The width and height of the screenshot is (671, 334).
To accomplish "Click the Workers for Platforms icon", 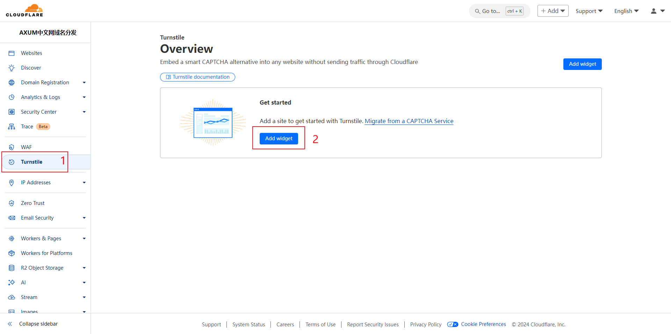I will [x=12, y=253].
